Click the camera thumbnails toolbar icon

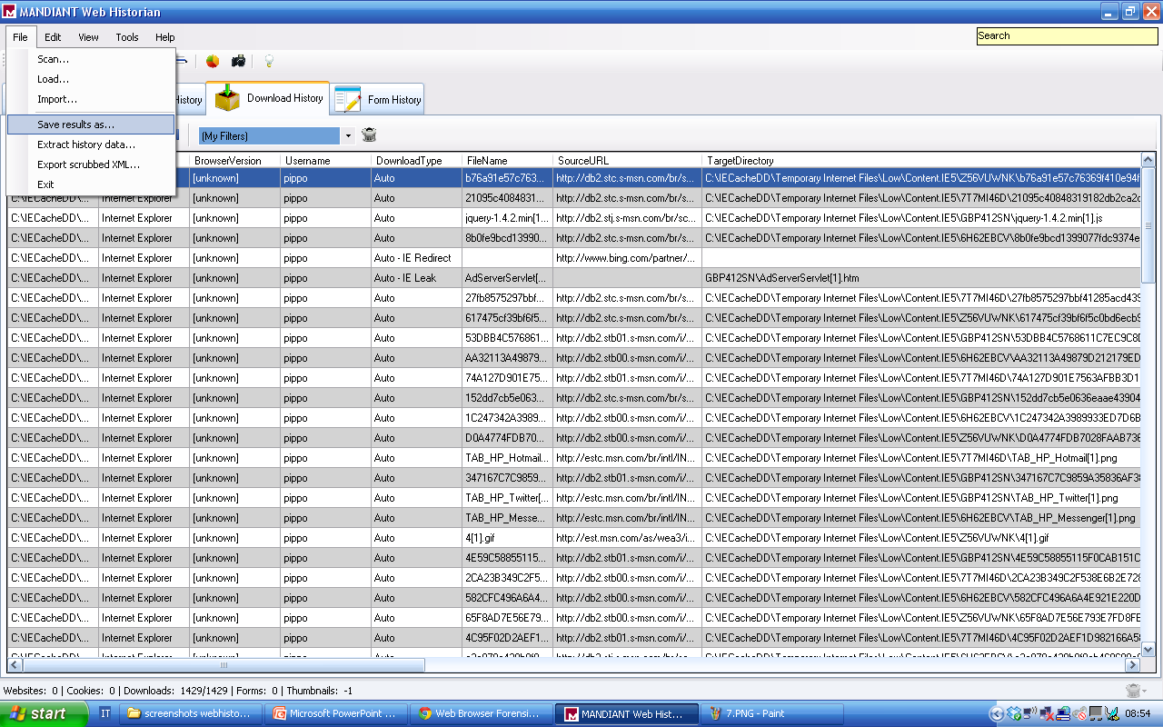point(238,61)
